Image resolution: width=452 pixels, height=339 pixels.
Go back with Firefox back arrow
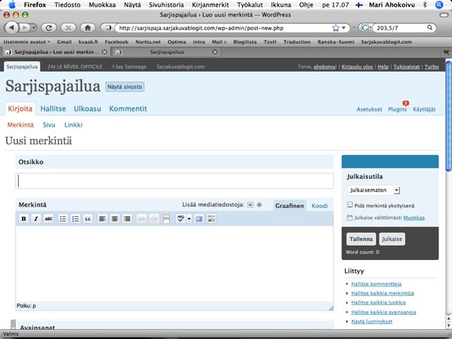[x=11, y=28]
